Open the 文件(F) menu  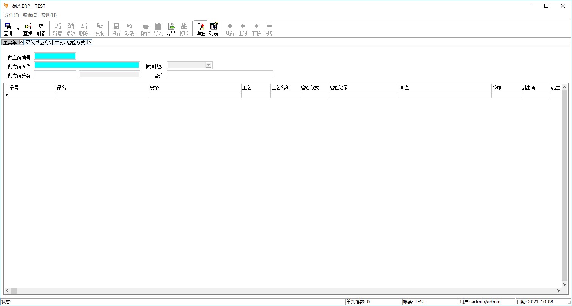tap(11, 15)
